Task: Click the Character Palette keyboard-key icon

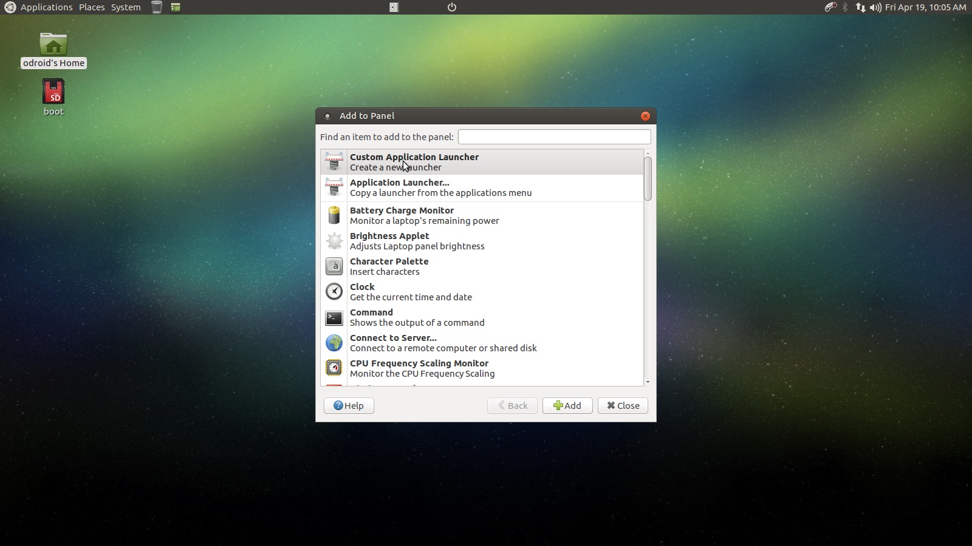Action: (x=334, y=266)
